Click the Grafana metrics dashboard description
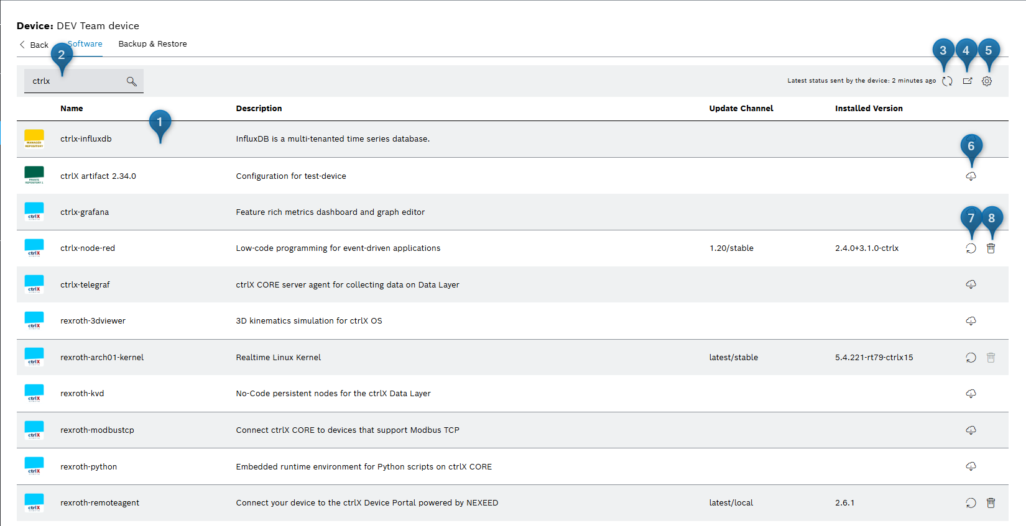 pyautogui.click(x=330, y=212)
